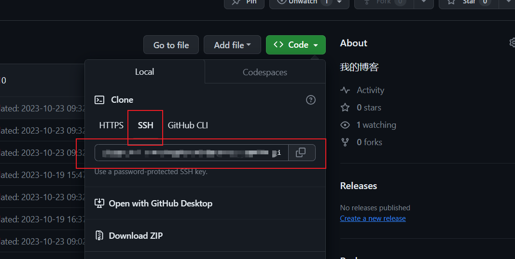Click the eye icon beside 1 watching

pos(345,125)
